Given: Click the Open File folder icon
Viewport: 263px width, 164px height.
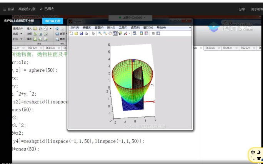Looking at the screenshot, I should pyautogui.click(x=76, y=33).
